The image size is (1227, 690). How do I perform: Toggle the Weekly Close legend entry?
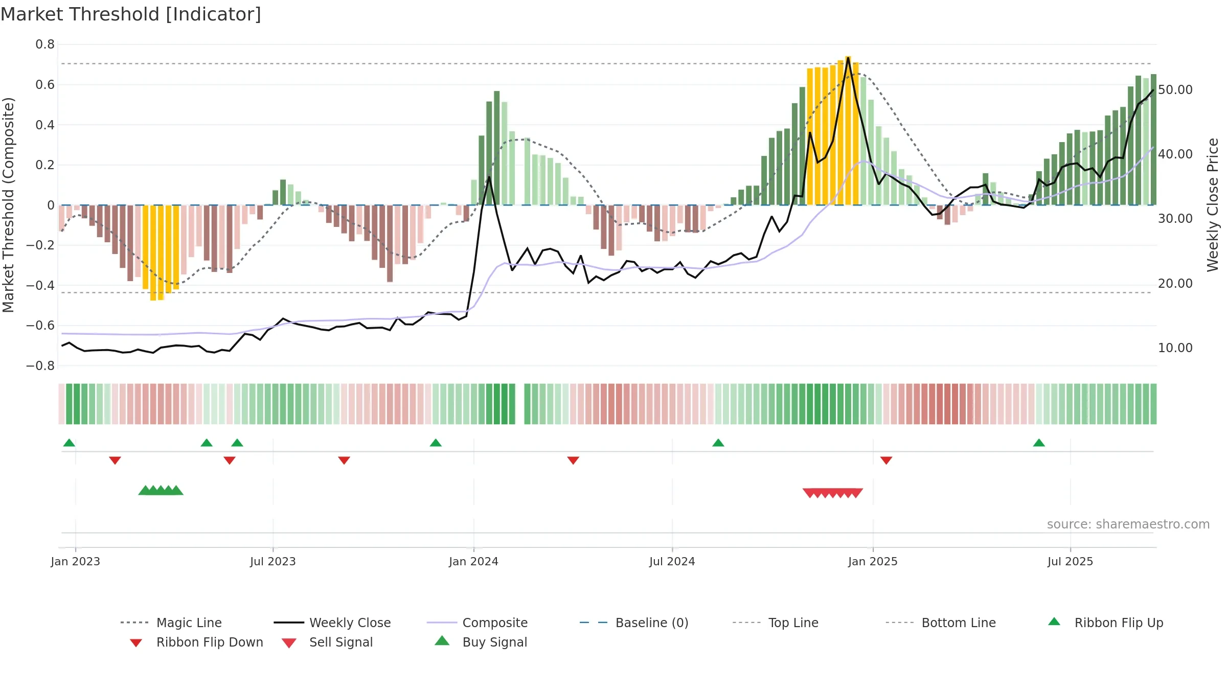(x=332, y=623)
